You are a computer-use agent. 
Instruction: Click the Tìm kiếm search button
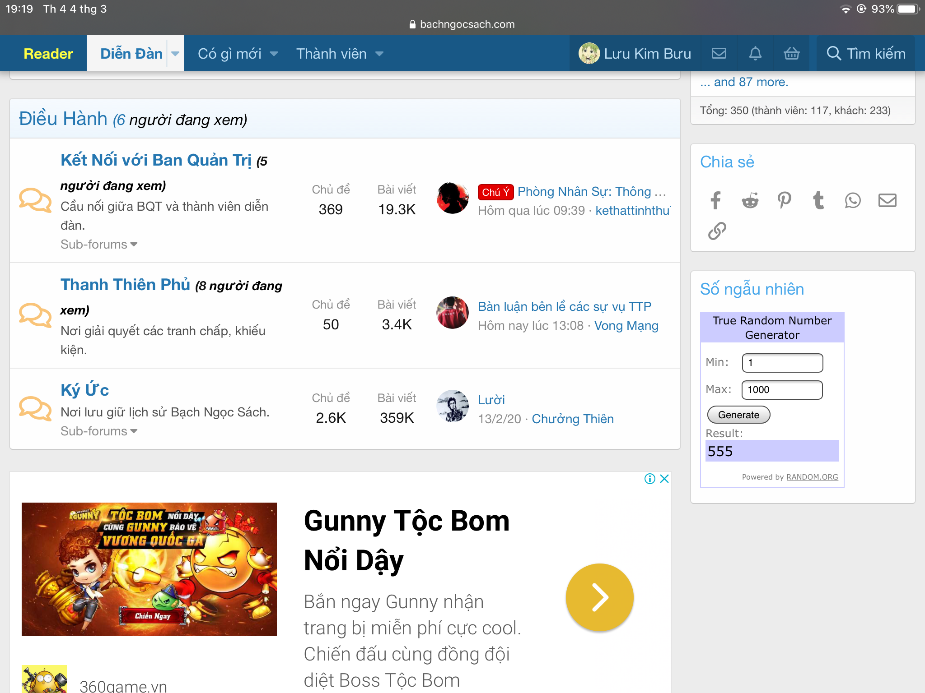[865, 54]
